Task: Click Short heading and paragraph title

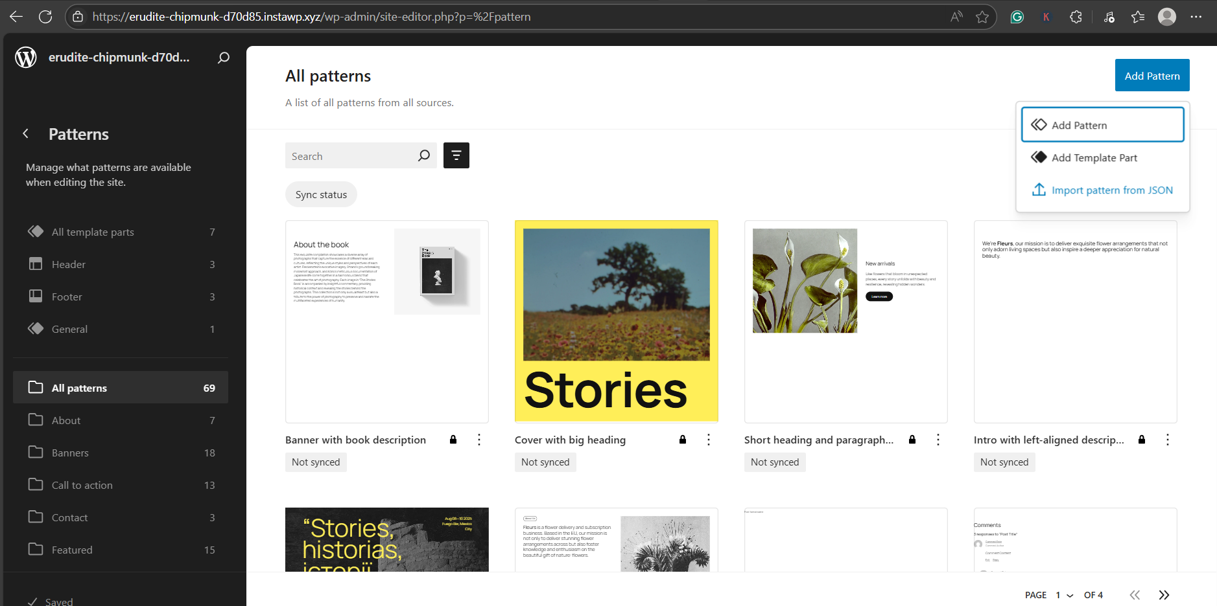Action: tap(819, 440)
